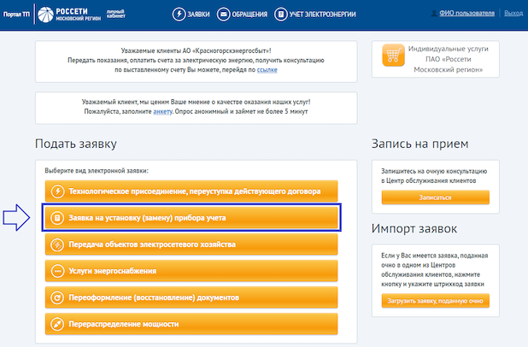Click the icon on Услуги энергоснабжения button
This screenshot has width=528, height=347.
point(57,272)
